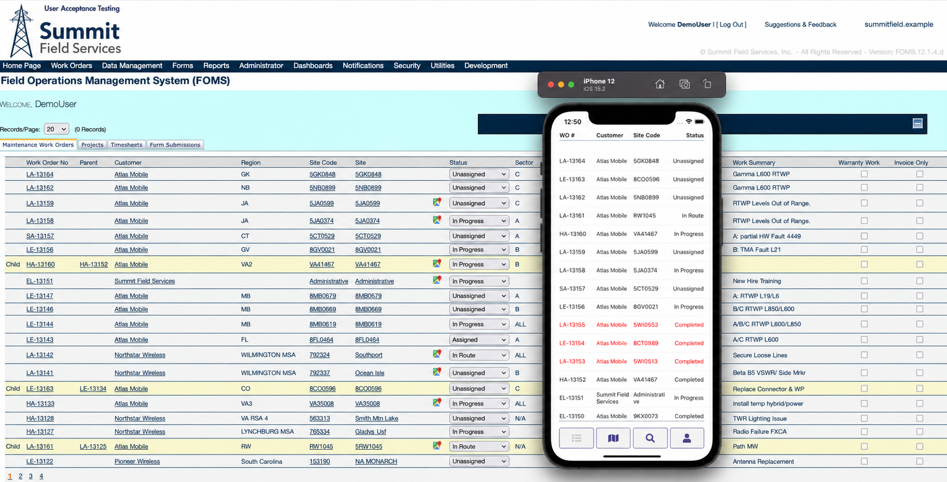This screenshot has width=947, height=482.
Task: Open the map icon for work order EL-13151
Action: point(437,280)
